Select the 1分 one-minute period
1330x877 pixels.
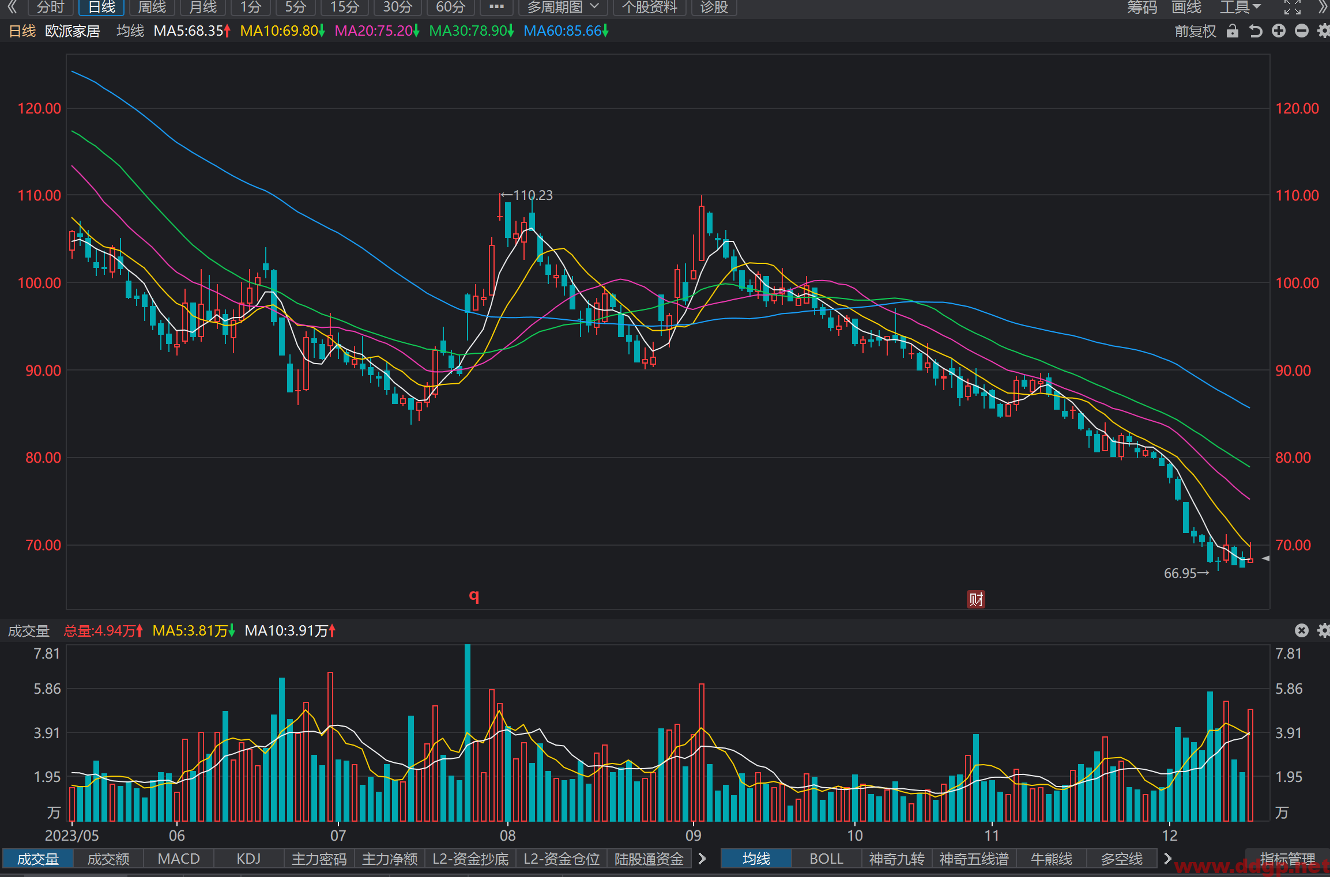point(251,7)
